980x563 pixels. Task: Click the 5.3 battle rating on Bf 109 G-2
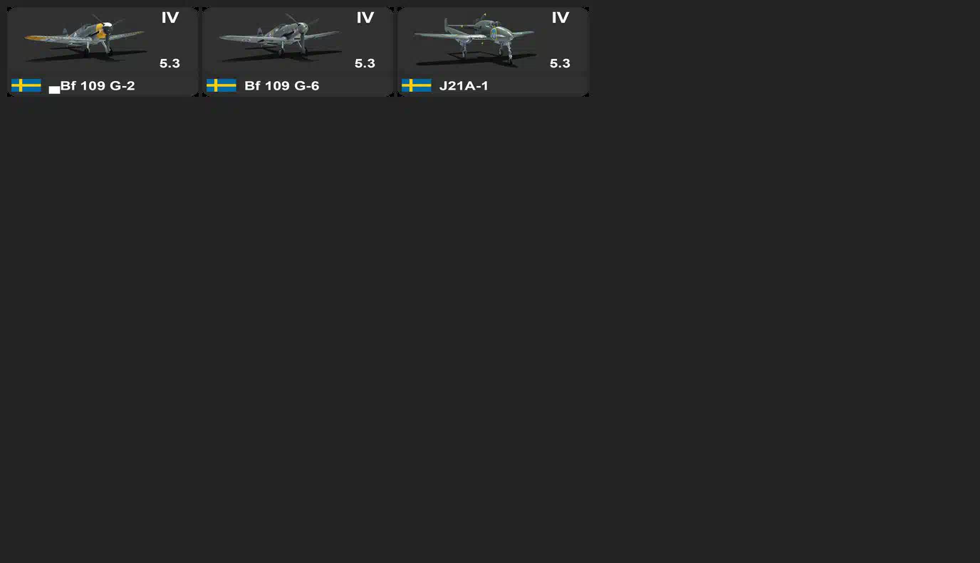tap(170, 63)
